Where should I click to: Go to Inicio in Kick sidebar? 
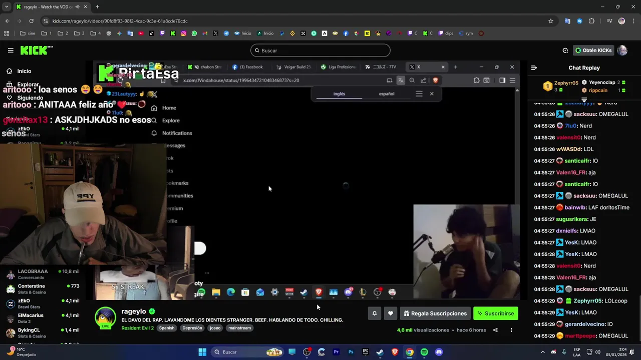24,71
